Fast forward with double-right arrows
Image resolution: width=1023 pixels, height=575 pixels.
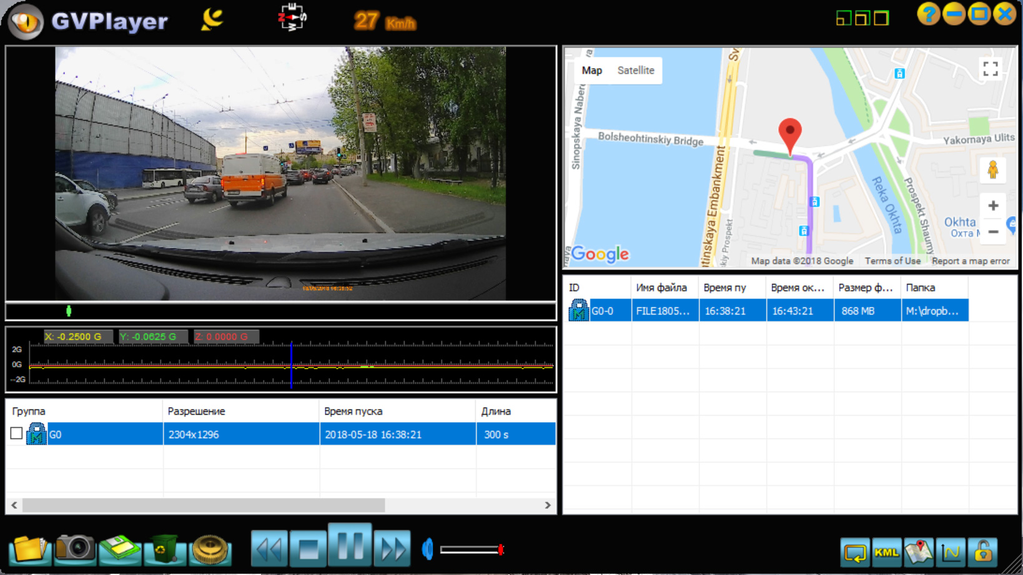(392, 549)
